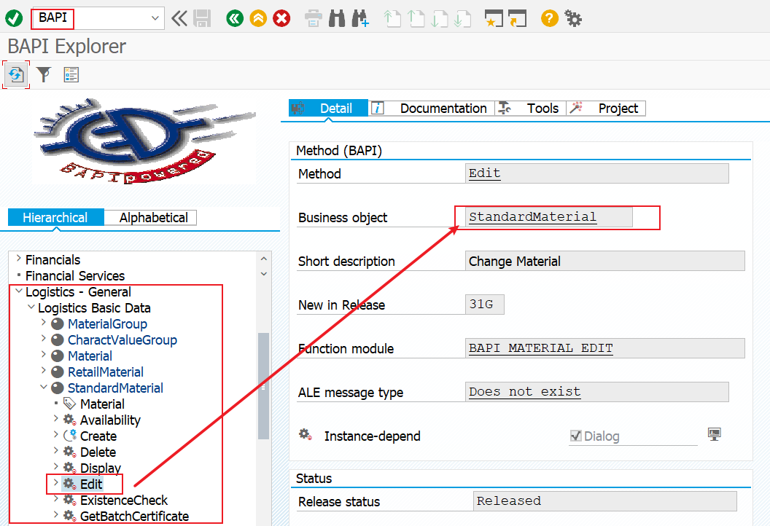The height and width of the screenshot is (526, 770).
Task: Click the tree vertical scrollbar thumb
Action: click(264, 386)
